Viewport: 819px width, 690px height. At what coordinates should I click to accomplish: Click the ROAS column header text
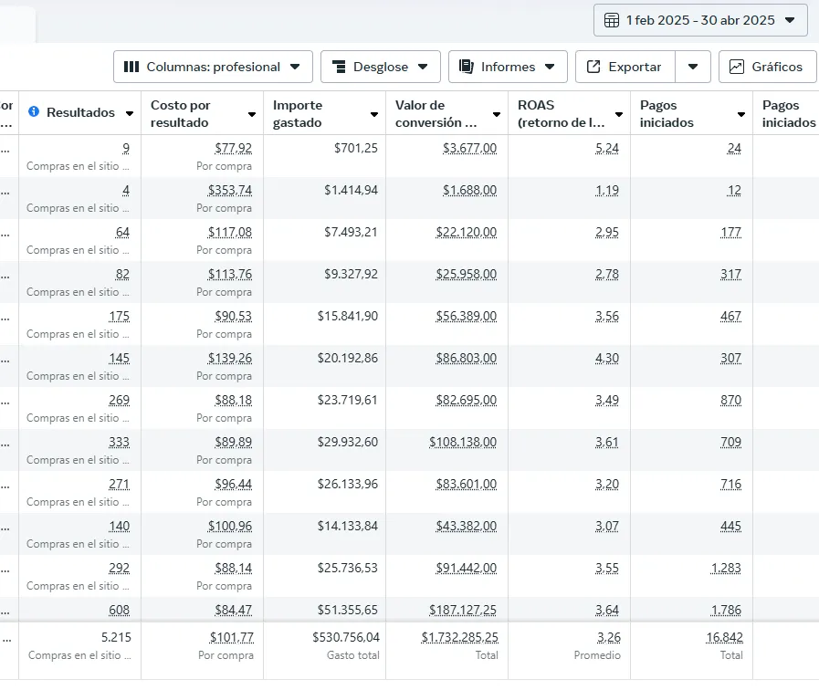point(561,114)
